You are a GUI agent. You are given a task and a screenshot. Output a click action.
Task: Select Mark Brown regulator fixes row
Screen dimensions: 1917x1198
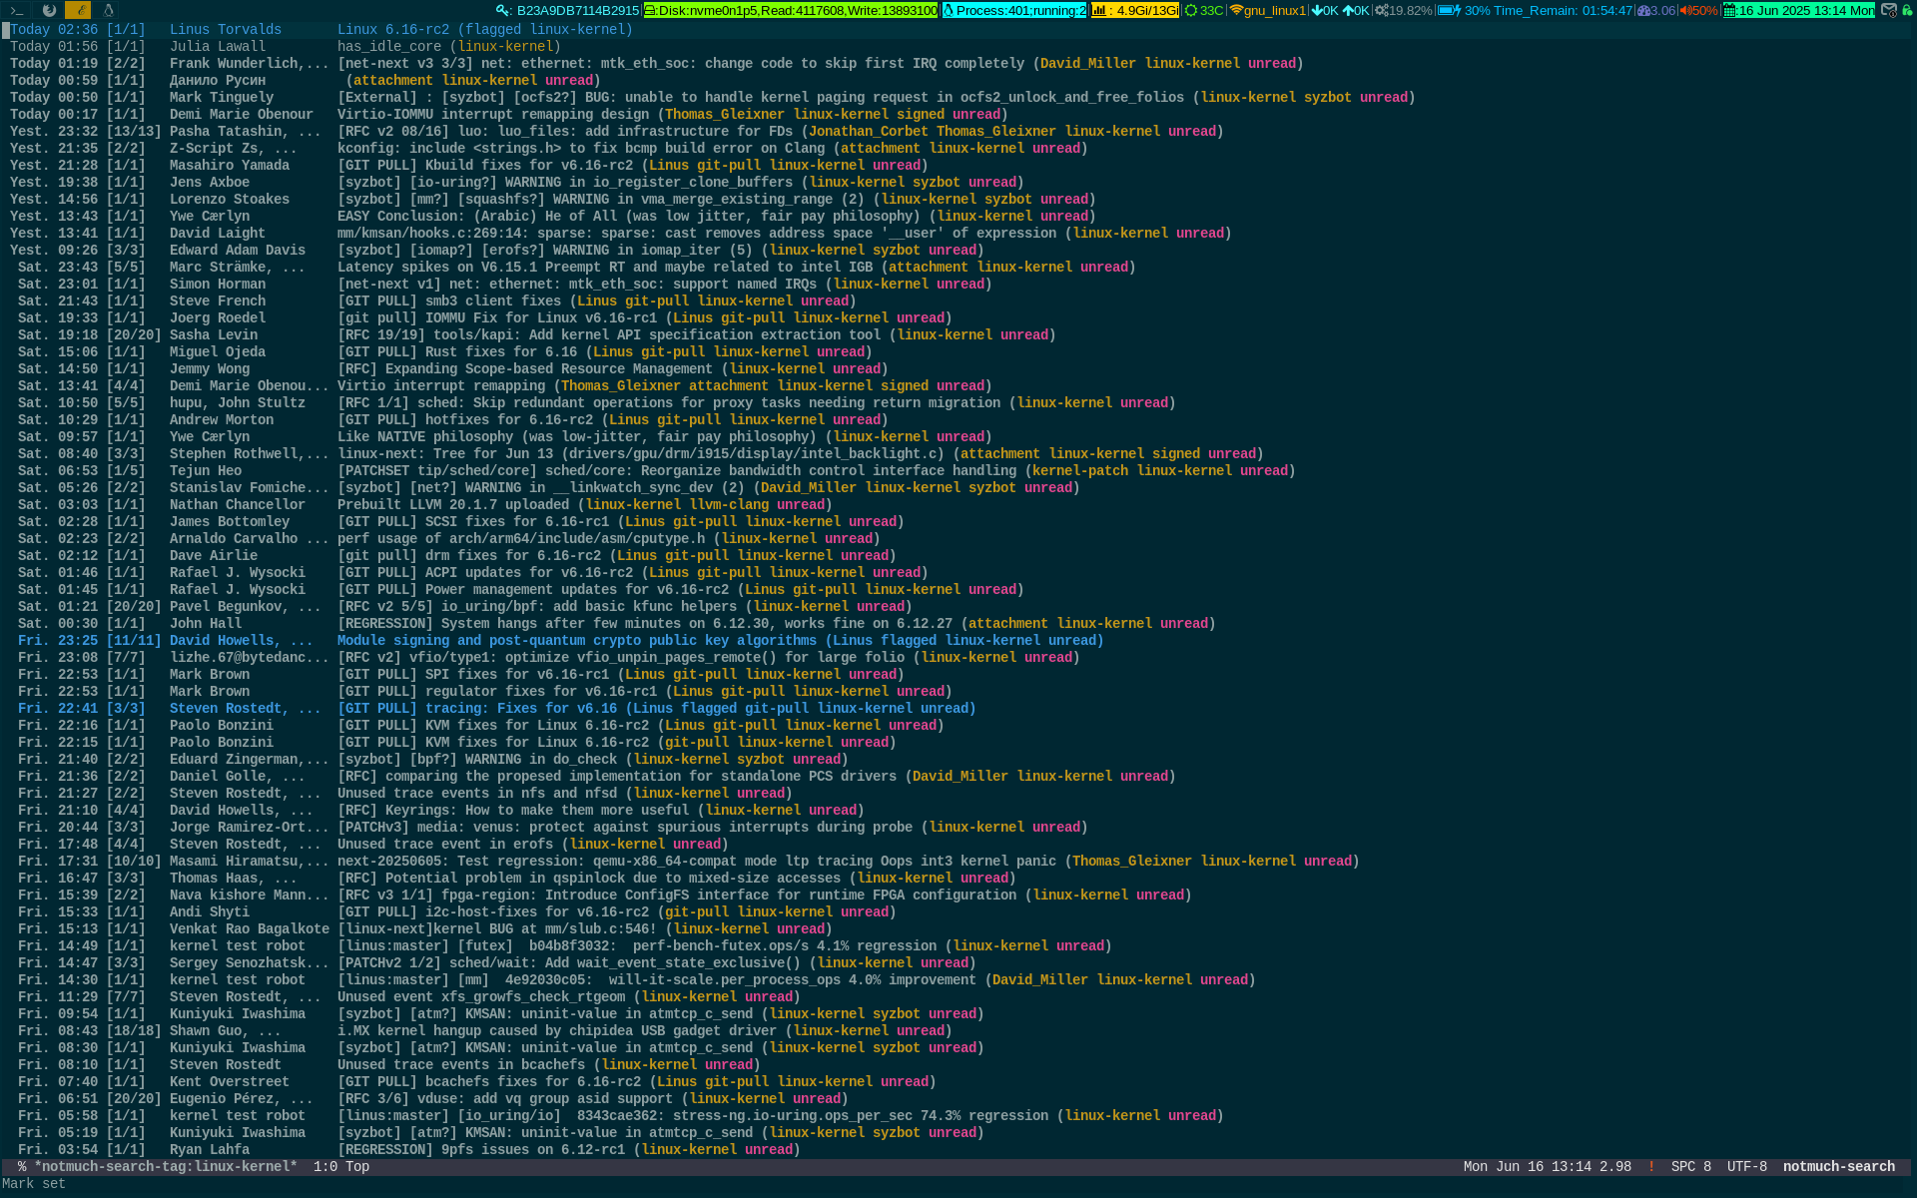tap(958, 691)
